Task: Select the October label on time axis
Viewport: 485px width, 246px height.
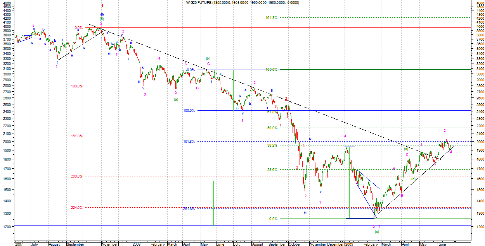Action: 295,244
